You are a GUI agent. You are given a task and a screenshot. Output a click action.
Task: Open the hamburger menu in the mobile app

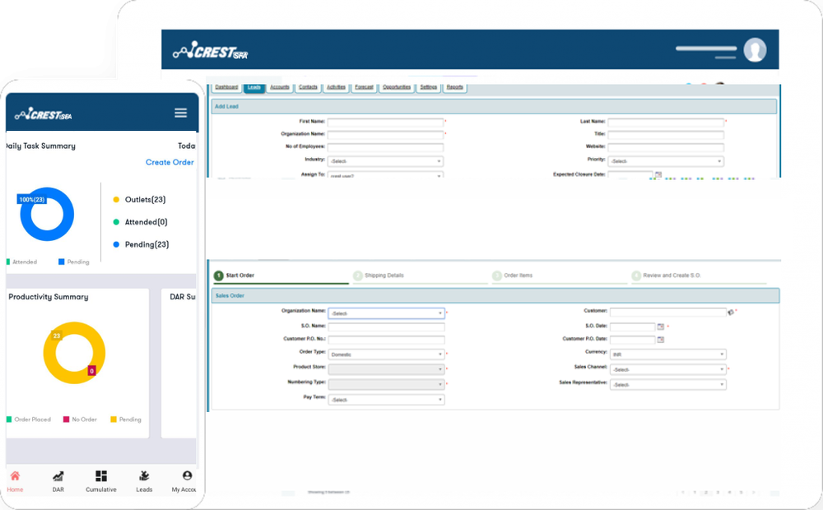coord(180,113)
